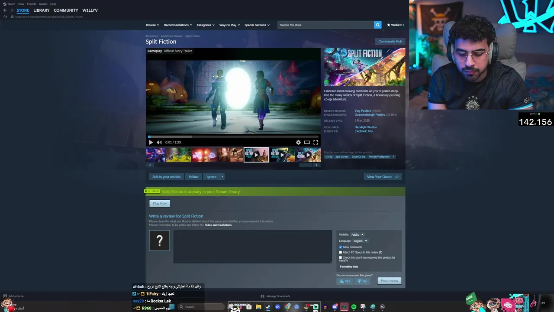Check the received product for free box

pyautogui.click(x=341, y=257)
